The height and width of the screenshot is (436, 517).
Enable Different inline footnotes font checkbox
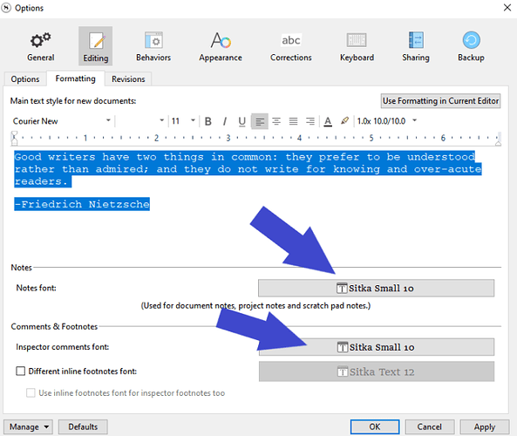[20, 371]
